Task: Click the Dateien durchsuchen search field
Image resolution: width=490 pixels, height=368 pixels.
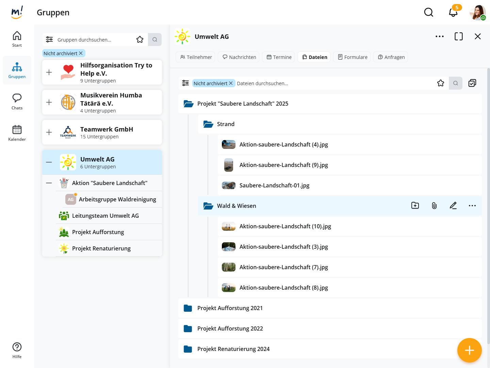Action: 333,83
